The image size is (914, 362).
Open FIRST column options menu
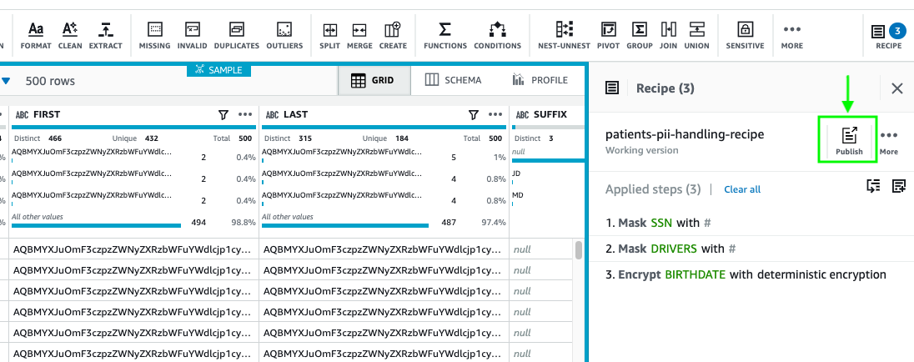[x=245, y=115]
